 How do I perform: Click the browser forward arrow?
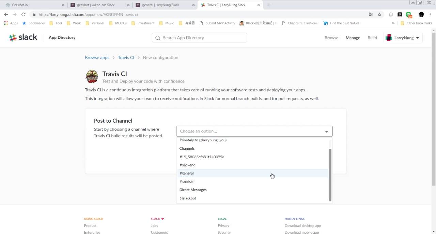click(x=15, y=15)
